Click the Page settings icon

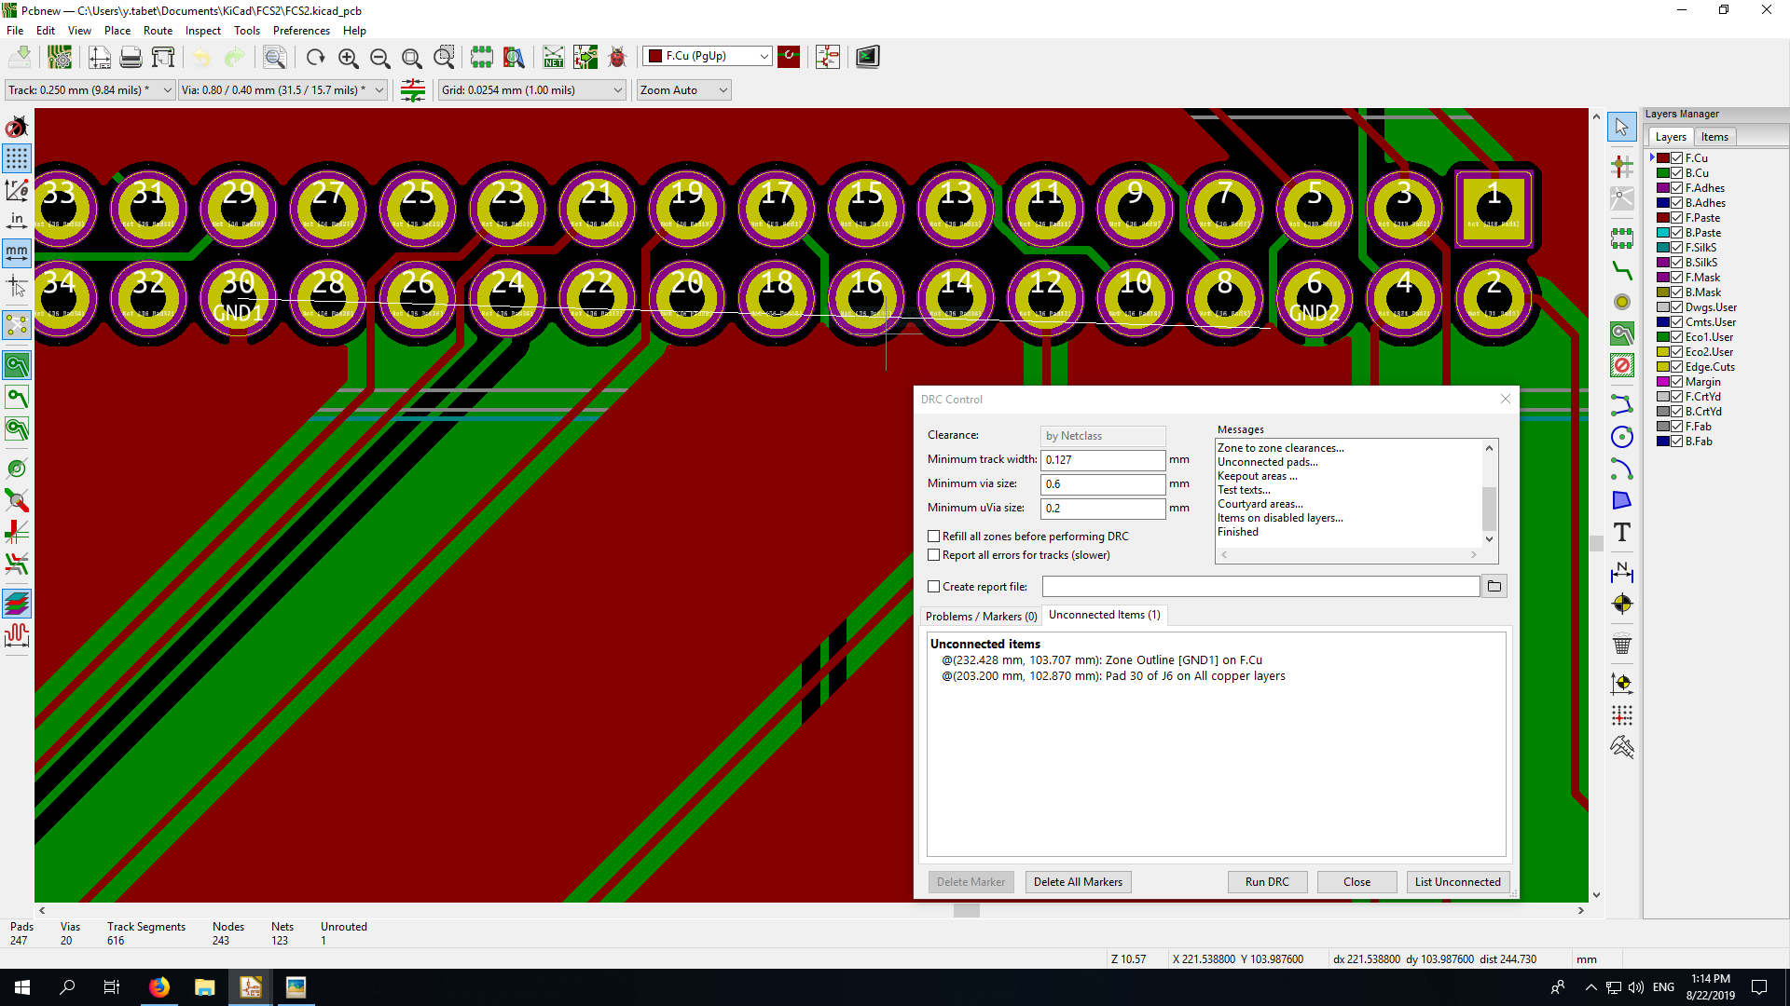99,57
